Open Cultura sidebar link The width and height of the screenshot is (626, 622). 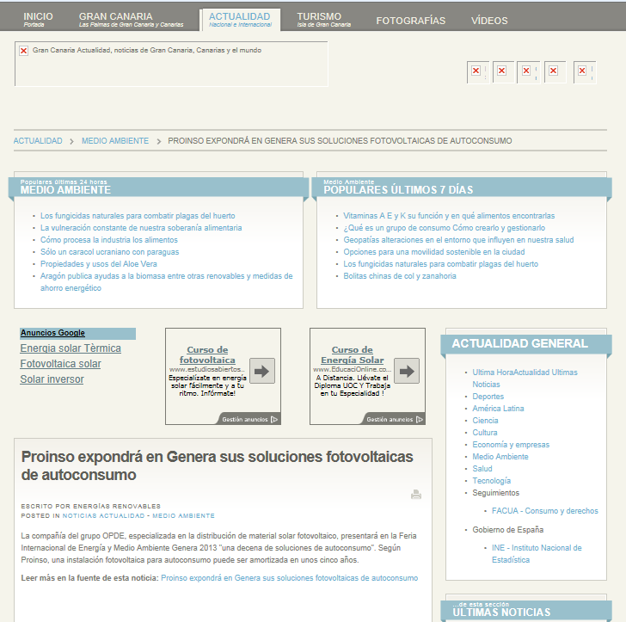point(485,432)
